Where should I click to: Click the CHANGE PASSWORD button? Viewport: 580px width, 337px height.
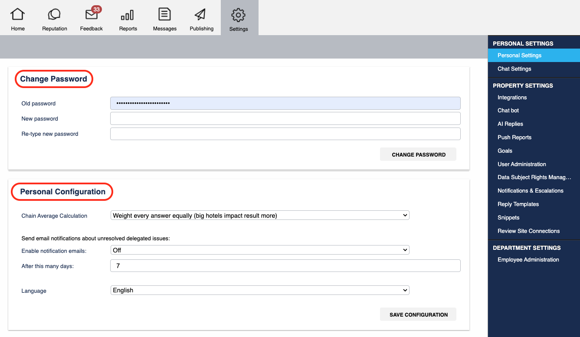[x=418, y=154]
